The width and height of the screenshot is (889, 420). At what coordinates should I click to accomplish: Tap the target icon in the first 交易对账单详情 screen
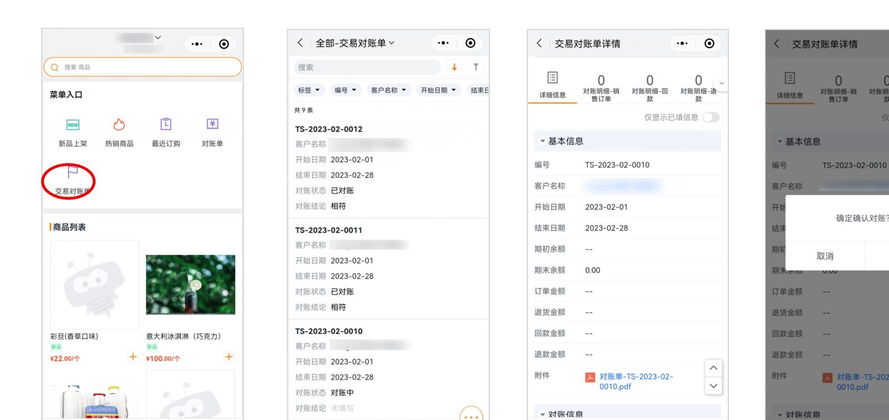(x=709, y=43)
